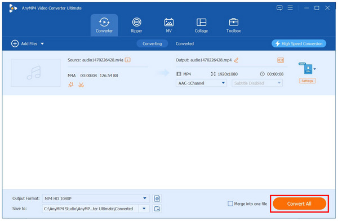Click the AnyMP4 app logo icon
Viewport: 338px width, 221px height.
(13, 8)
